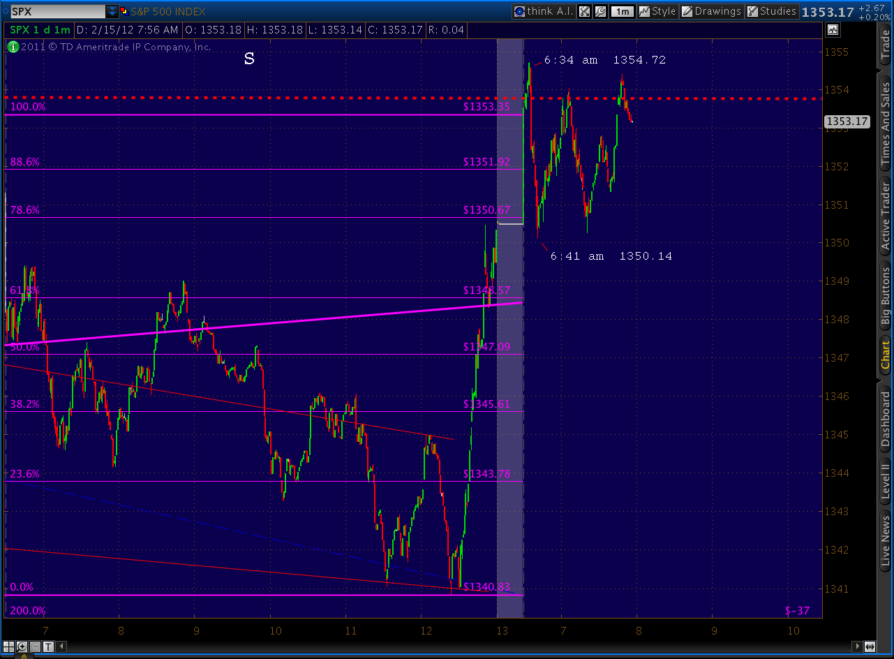Click the SPX 1 d 1m chart label
This screenshot has width=894, height=659.
pos(40,29)
